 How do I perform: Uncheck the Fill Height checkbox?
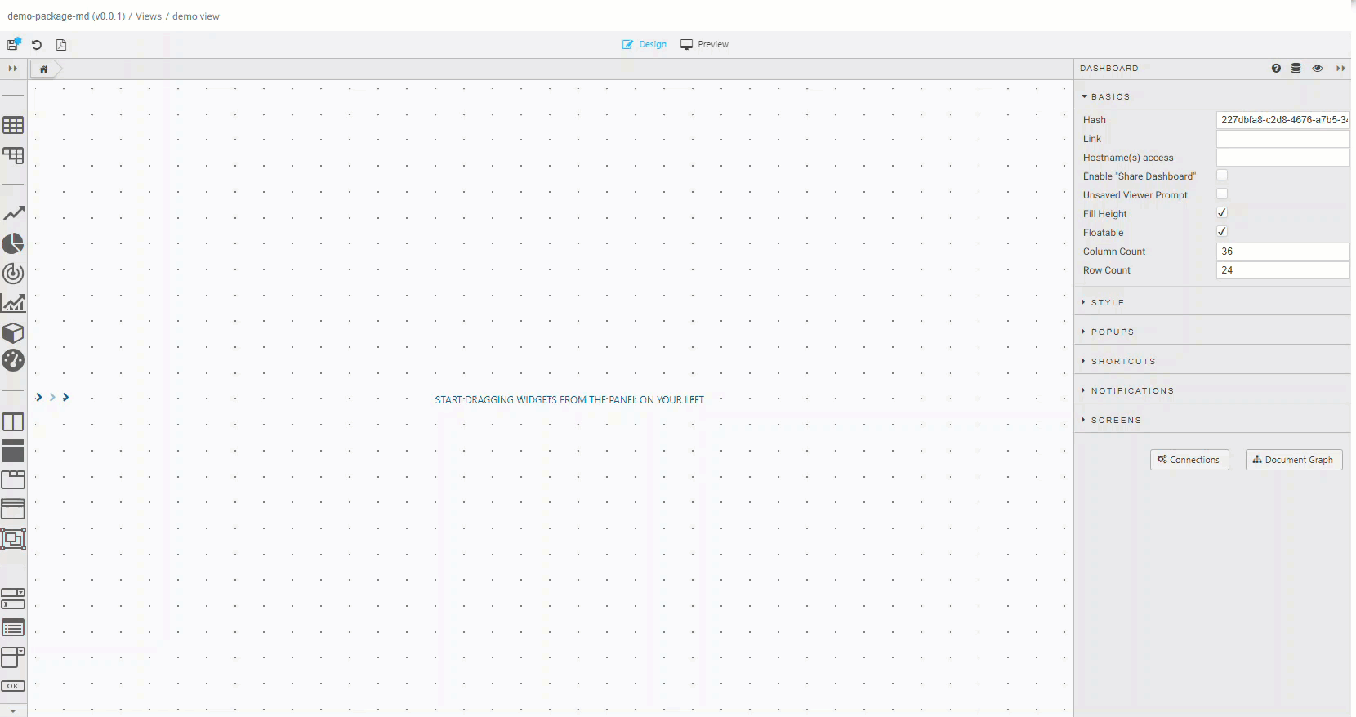(1222, 213)
